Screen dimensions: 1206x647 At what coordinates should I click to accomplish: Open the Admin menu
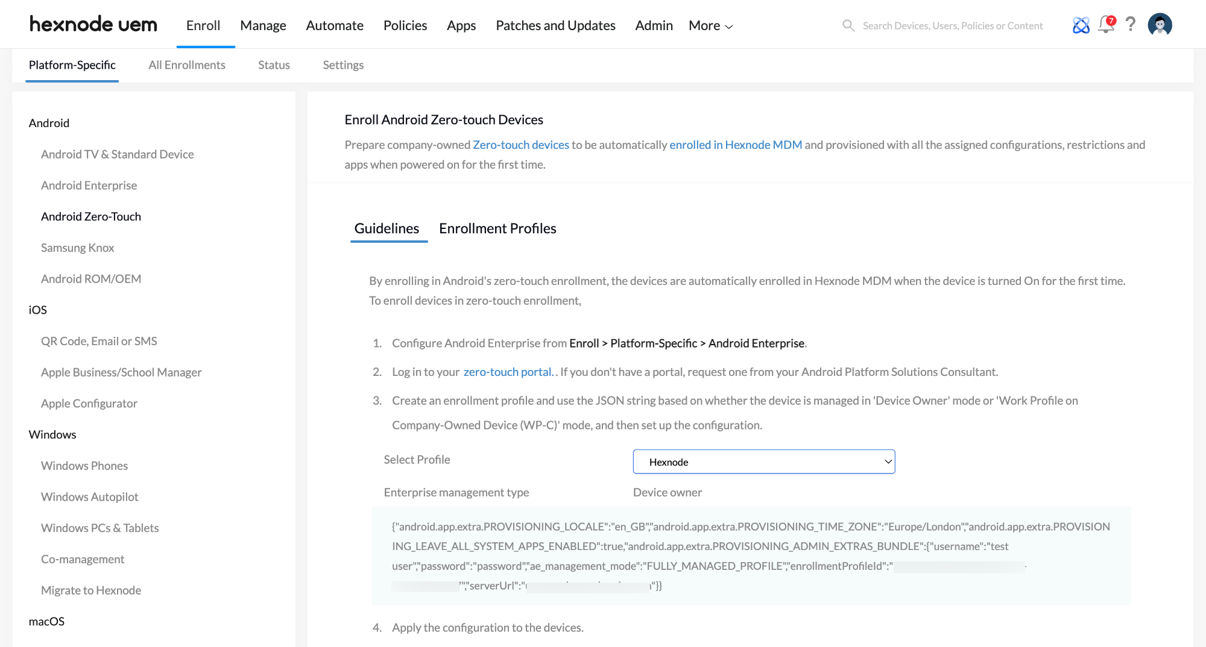654,25
